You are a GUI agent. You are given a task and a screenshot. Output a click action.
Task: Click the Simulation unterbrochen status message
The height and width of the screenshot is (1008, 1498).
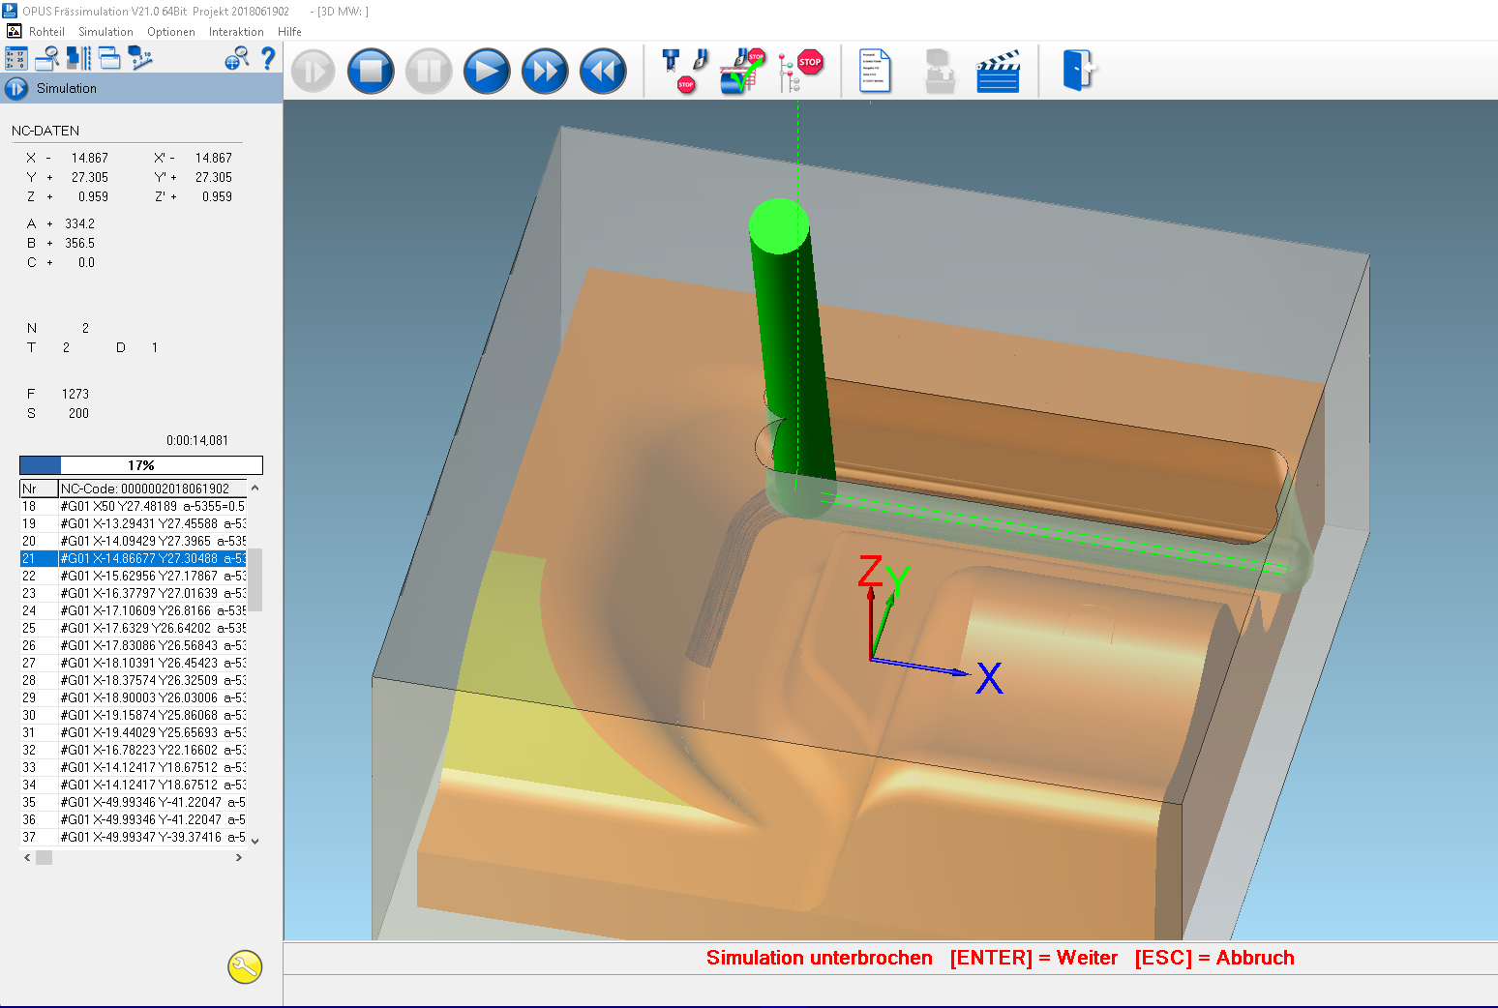point(819,958)
